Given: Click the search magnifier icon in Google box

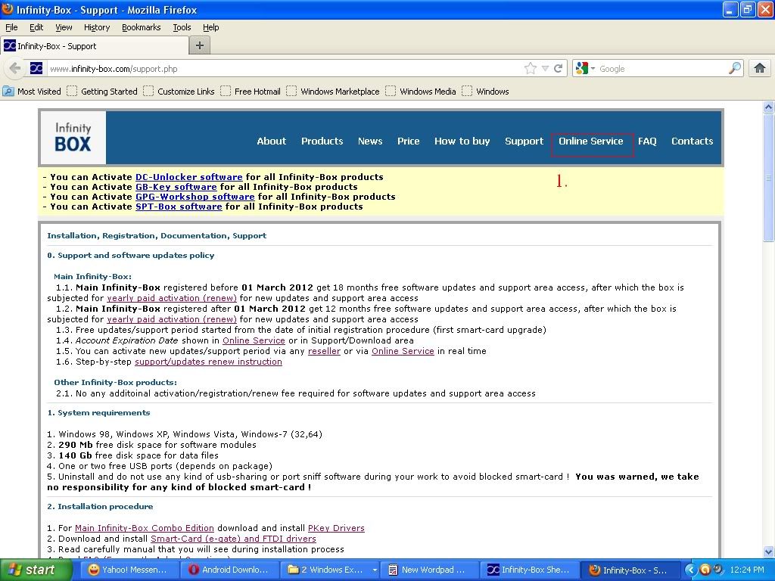Looking at the screenshot, I should 735,69.
